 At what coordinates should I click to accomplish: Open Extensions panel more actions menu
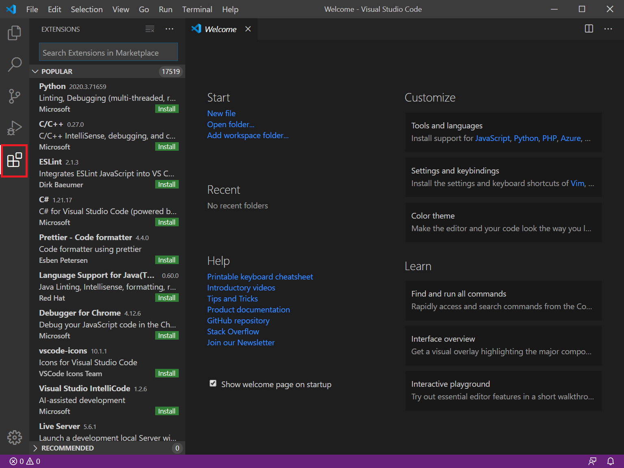pyautogui.click(x=169, y=29)
